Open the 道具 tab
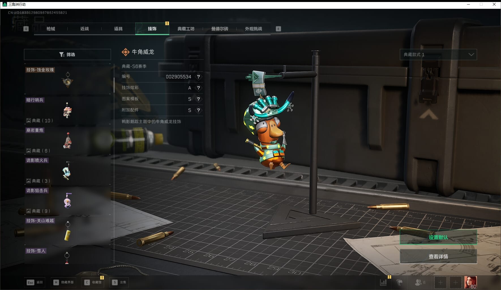Image resolution: width=501 pixels, height=290 pixels. pyautogui.click(x=118, y=29)
